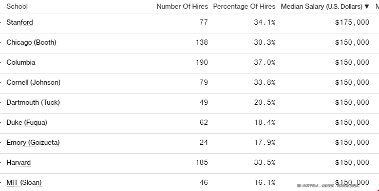Sort by the School column header
Image resolution: width=379 pixels, height=191 pixels.
tap(17, 6)
